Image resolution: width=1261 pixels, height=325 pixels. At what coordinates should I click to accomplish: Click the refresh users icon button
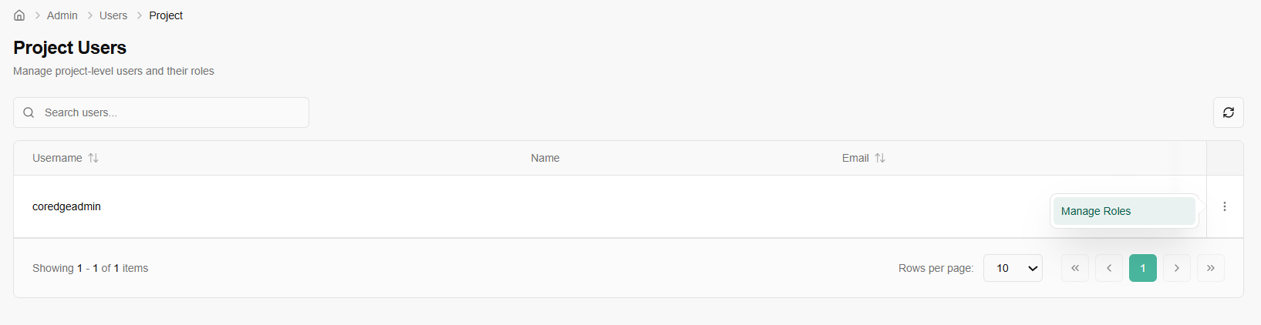pos(1228,112)
